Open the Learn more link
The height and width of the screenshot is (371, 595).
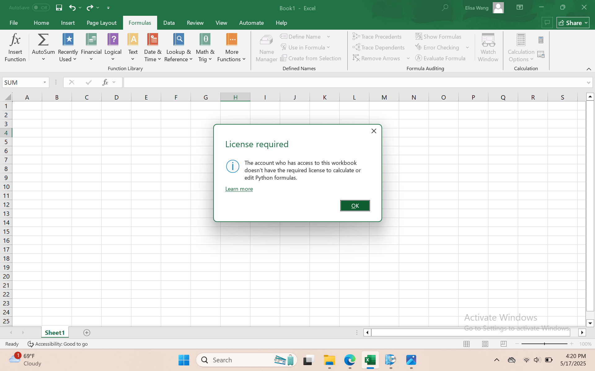tap(239, 189)
